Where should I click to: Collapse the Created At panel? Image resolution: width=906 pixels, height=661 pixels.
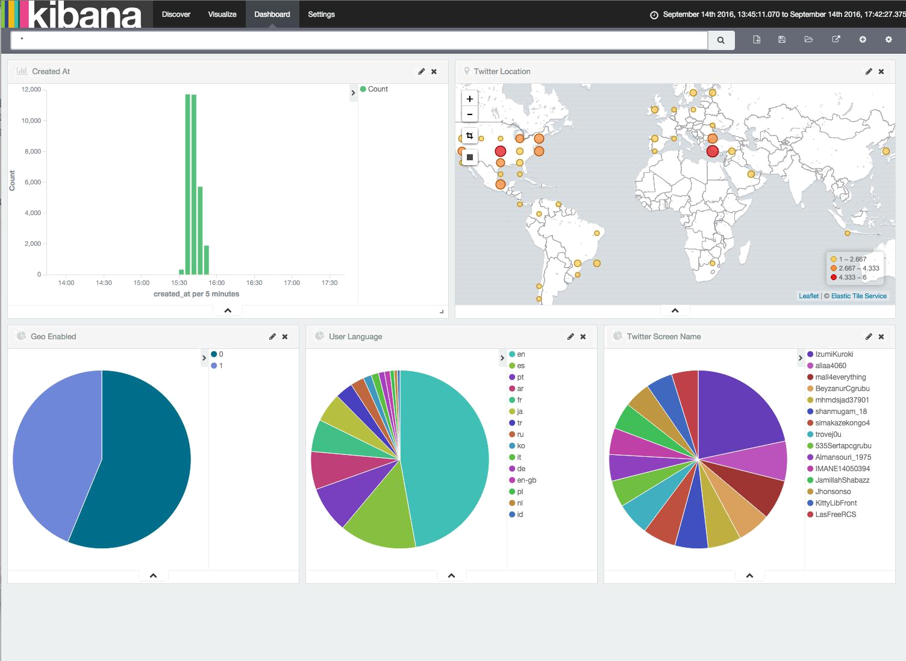click(227, 309)
